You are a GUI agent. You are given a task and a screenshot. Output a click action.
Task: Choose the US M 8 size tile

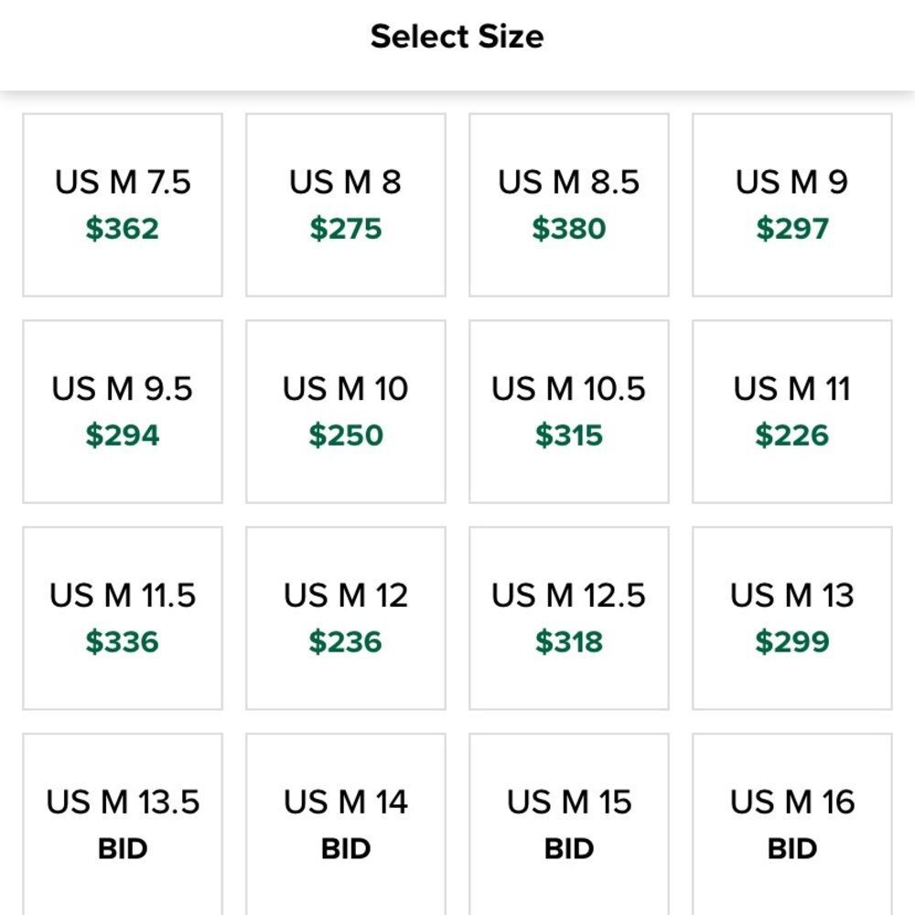[346, 205]
